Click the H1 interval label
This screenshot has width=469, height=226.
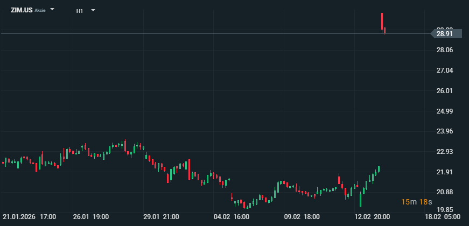coord(80,10)
